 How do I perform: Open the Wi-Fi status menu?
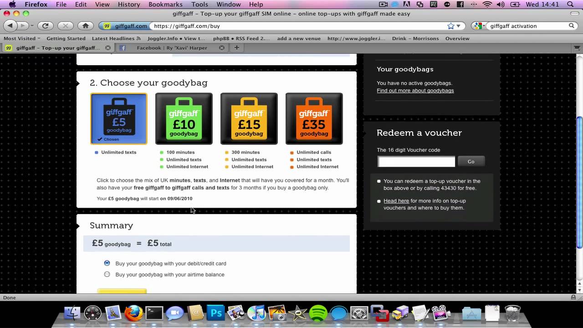[487, 5]
